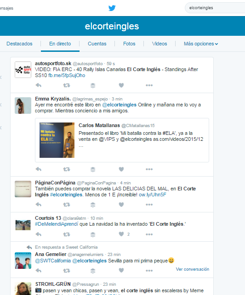The width and height of the screenshot is (245, 295).
Task: Open Carlos Matallanas quoted tweet author
Action: [99, 125]
